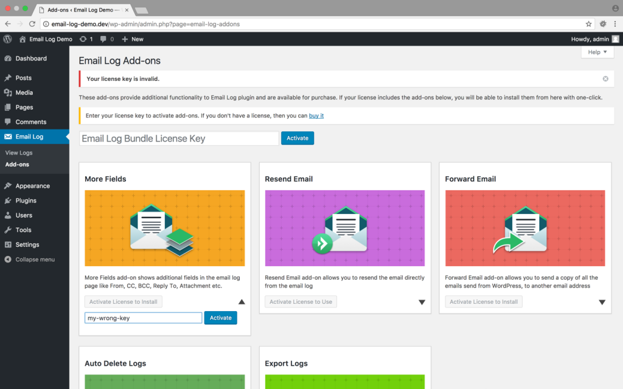Close the Add-ons browser tab
The height and width of the screenshot is (389, 623).
coord(127,10)
